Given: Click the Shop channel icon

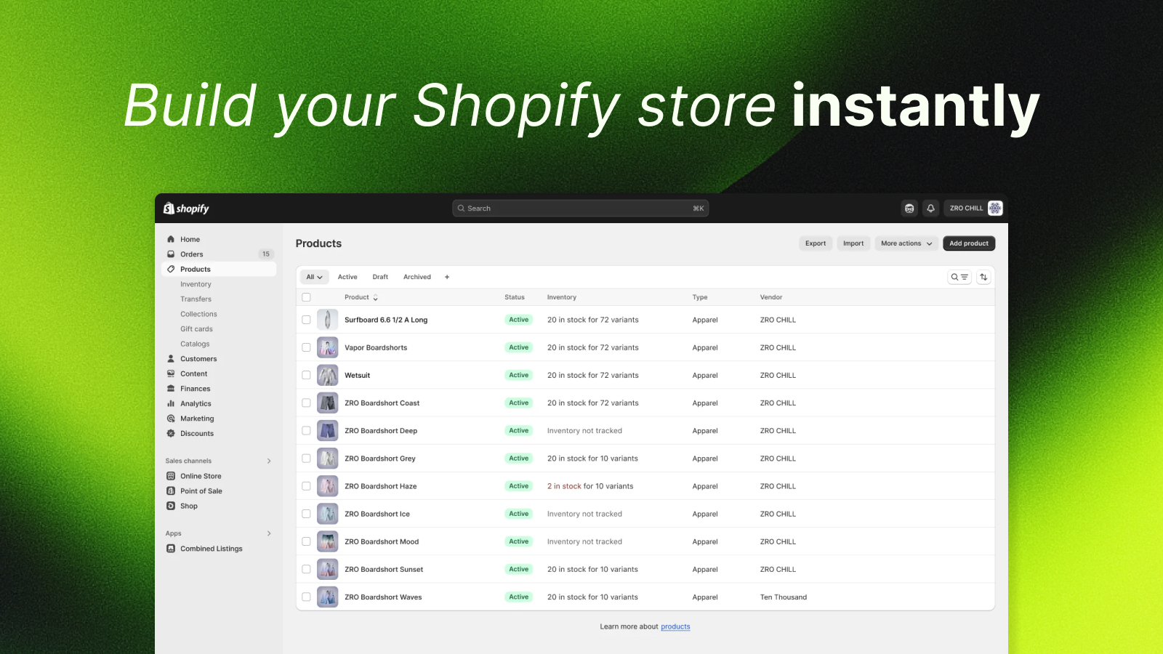Looking at the screenshot, I should 171,506.
